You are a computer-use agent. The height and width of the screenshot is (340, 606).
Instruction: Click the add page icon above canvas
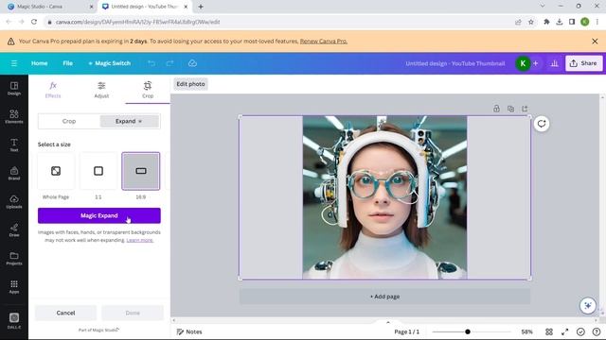click(525, 109)
